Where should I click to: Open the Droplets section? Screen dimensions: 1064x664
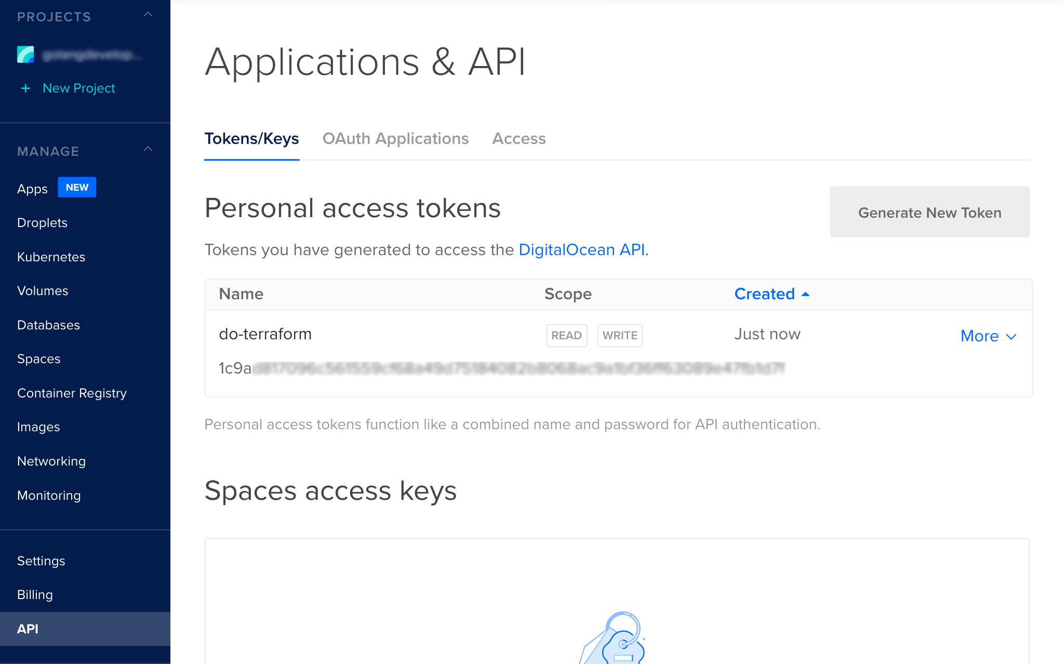coord(42,222)
